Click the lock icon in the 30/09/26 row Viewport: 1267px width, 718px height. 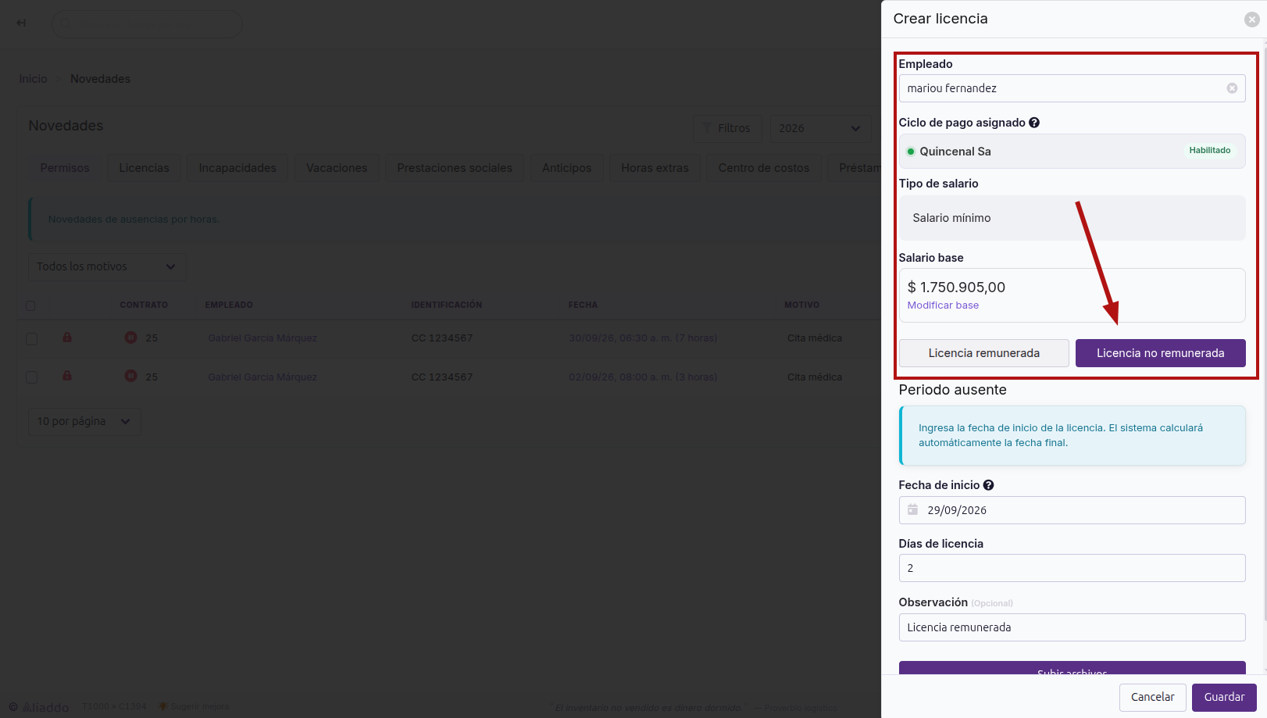[x=67, y=338]
